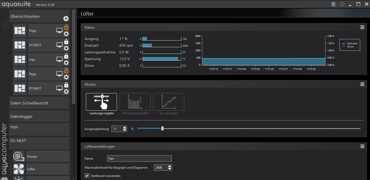Open gear settings of the mps overview page
Screen dimensions: 370x180
[66, 62]
